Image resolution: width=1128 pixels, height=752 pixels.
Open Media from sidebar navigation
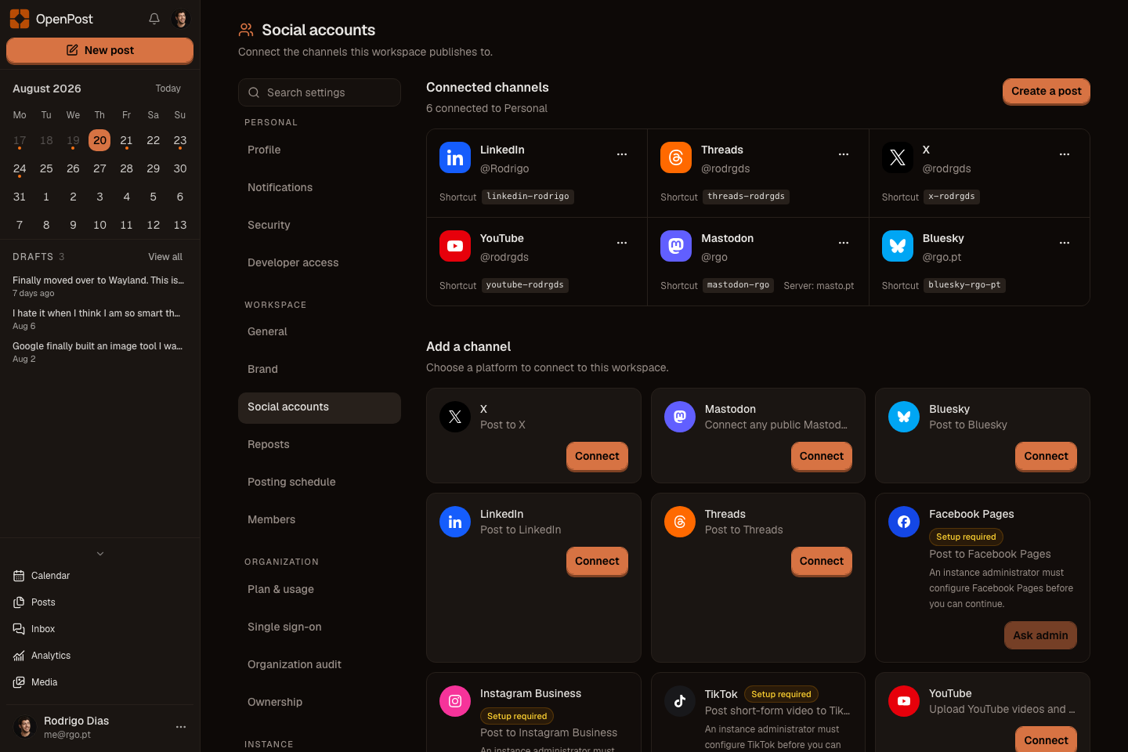tap(99, 682)
